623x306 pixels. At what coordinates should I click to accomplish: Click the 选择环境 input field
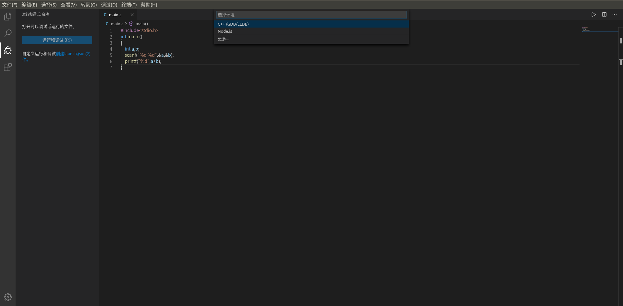(x=311, y=15)
